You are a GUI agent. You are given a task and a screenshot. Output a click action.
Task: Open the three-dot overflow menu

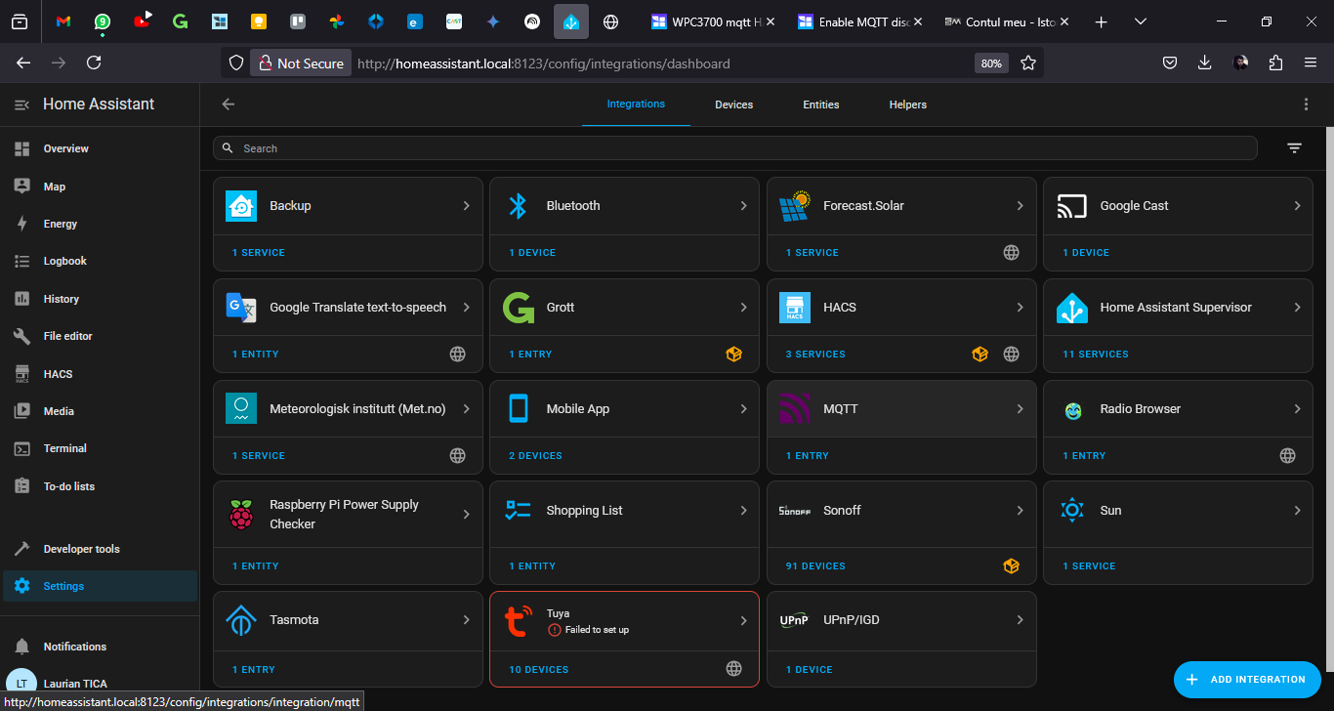tap(1306, 105)
